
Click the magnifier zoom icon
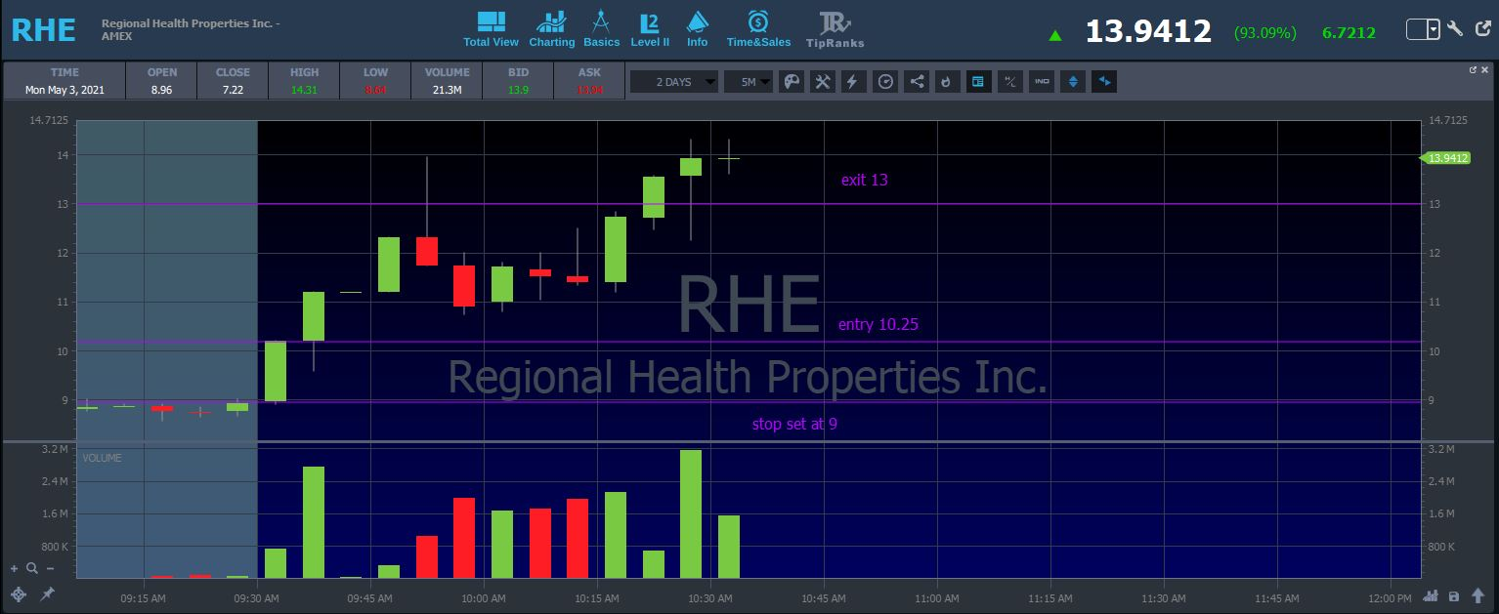tap(32, 568)
